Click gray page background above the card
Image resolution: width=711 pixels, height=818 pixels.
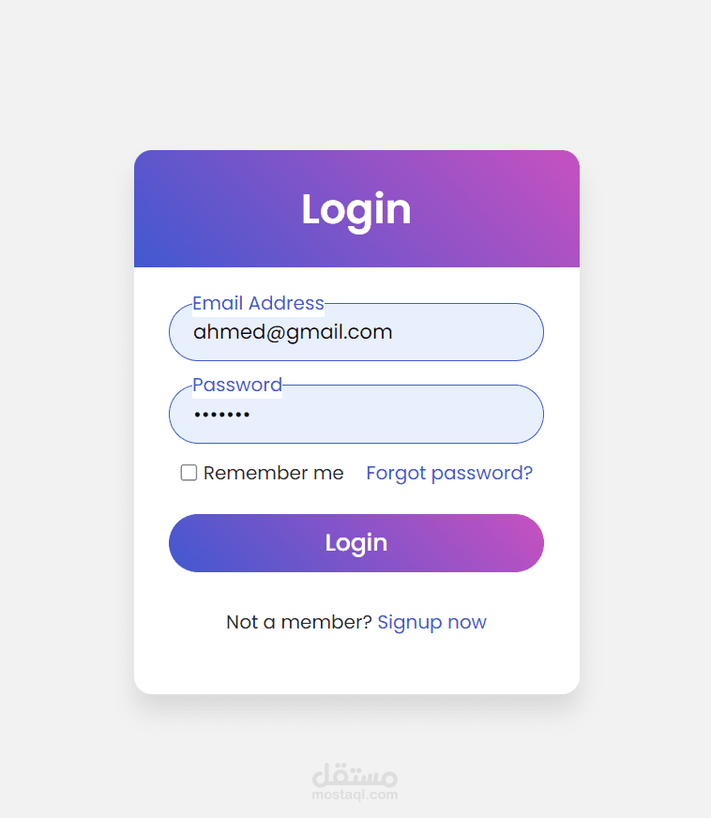[x=356, y=73]
